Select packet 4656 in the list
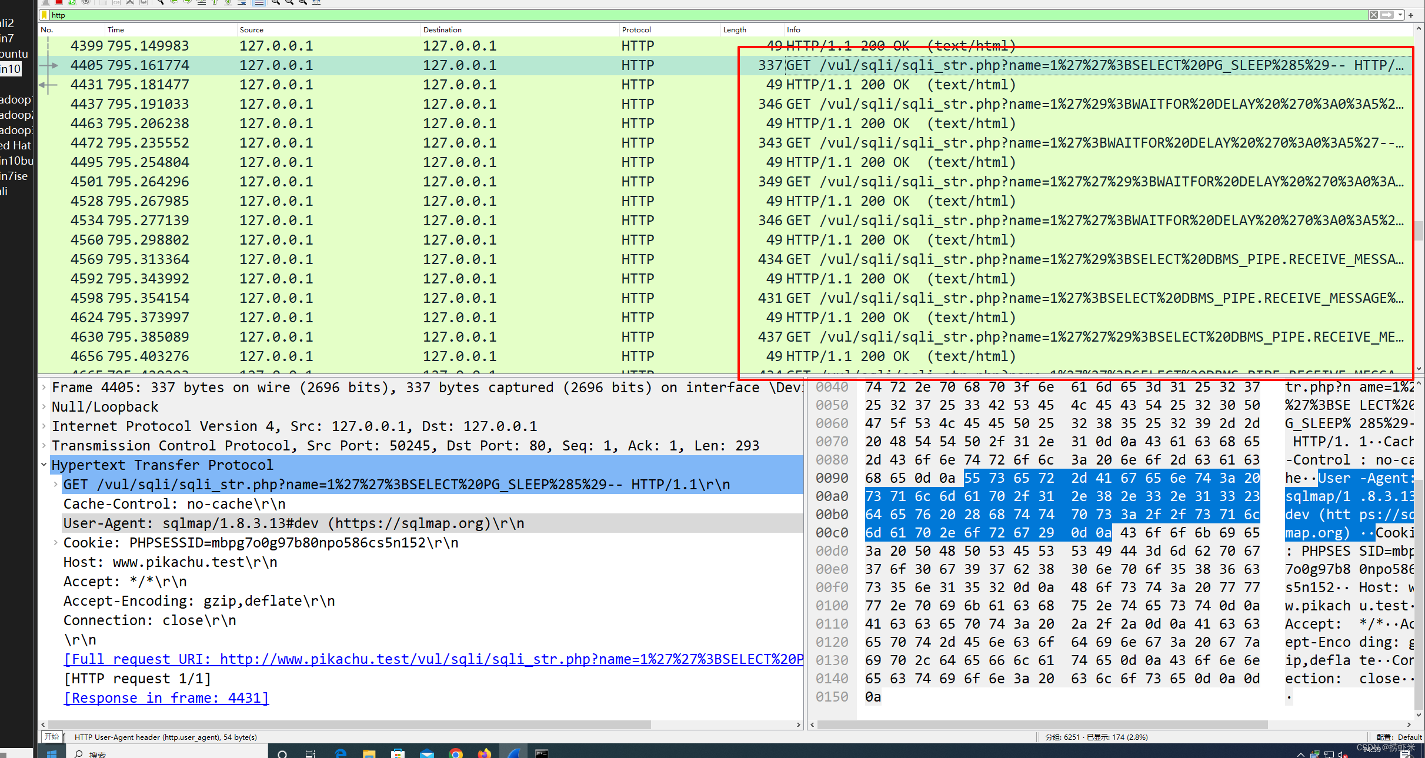The image size is (1425, 758). (726, 356)
